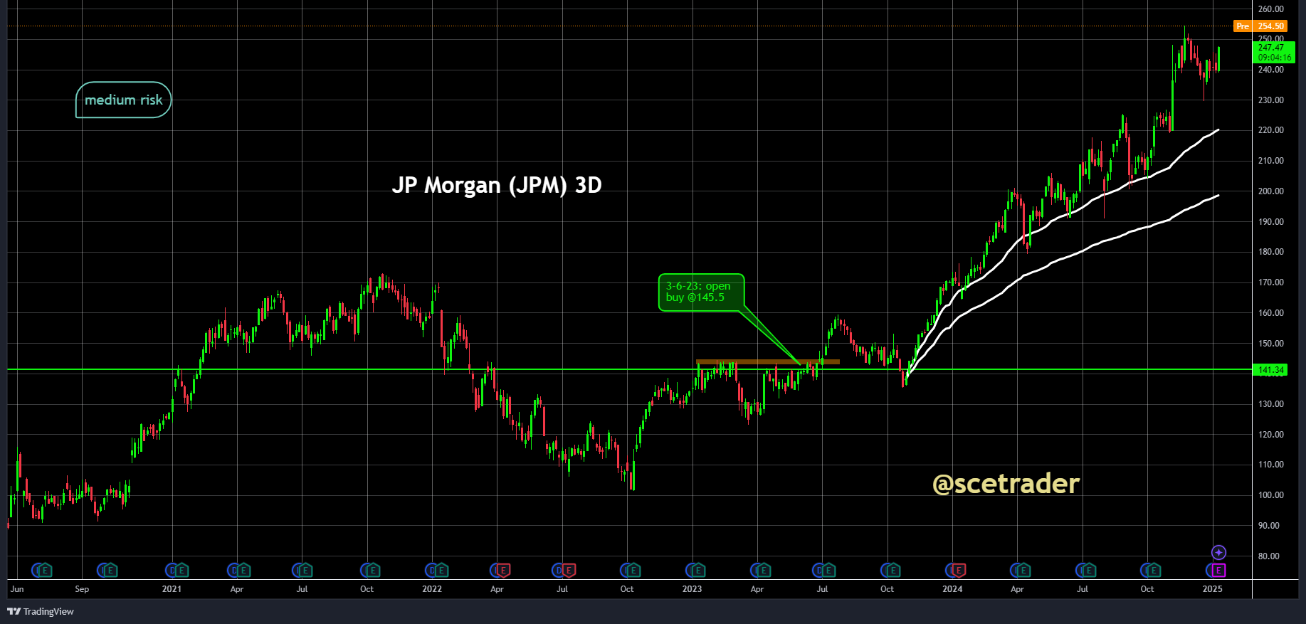Click the red earnings icon at 2024
1306x624 pixels.
pyautogui.click(x=958, y=570)
